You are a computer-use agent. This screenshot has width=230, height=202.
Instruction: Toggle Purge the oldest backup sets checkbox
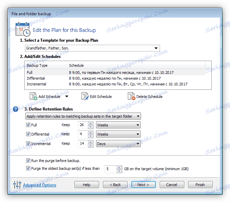click(28, 168)
